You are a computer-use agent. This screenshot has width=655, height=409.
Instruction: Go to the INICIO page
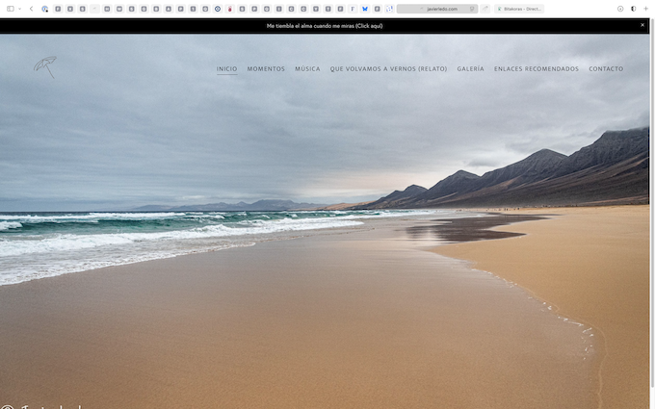pyautogui.click(x=226, y=69)
